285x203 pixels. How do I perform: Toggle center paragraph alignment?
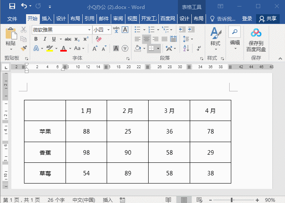tap(147, 39)
